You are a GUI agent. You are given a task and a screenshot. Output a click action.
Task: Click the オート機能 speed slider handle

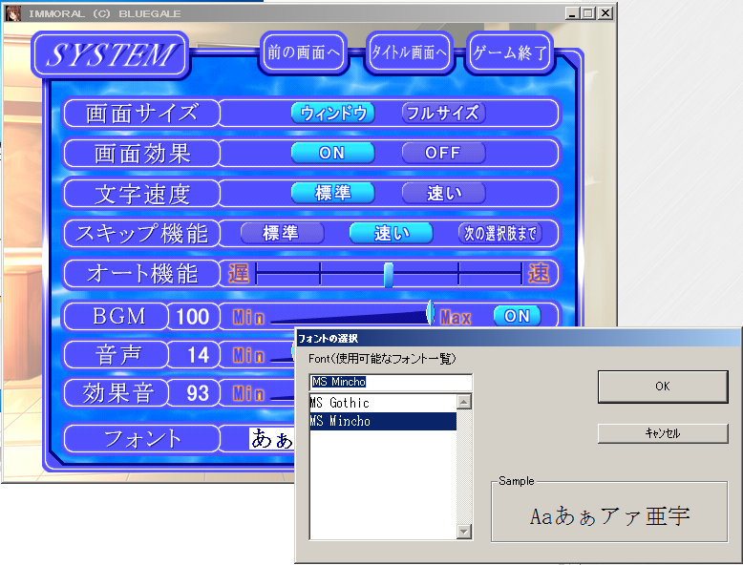point(389,274)
